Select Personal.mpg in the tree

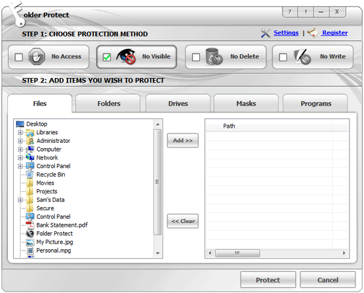(54, 251)
